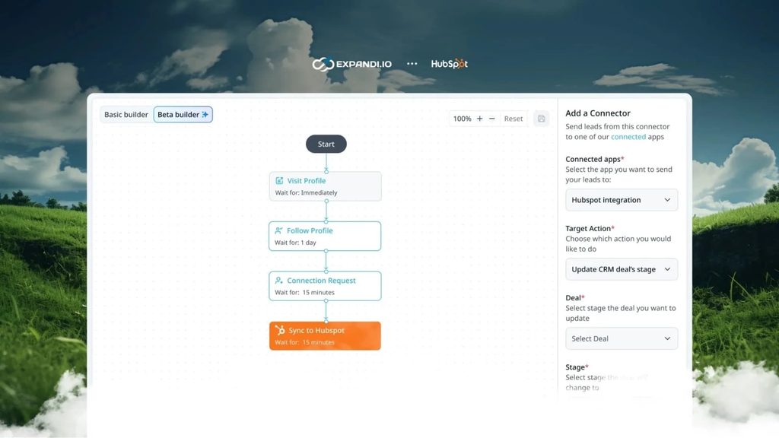The width and height of the screenshot is (779, 438).
Task: Click the Connected apps label
Action: 595,159
